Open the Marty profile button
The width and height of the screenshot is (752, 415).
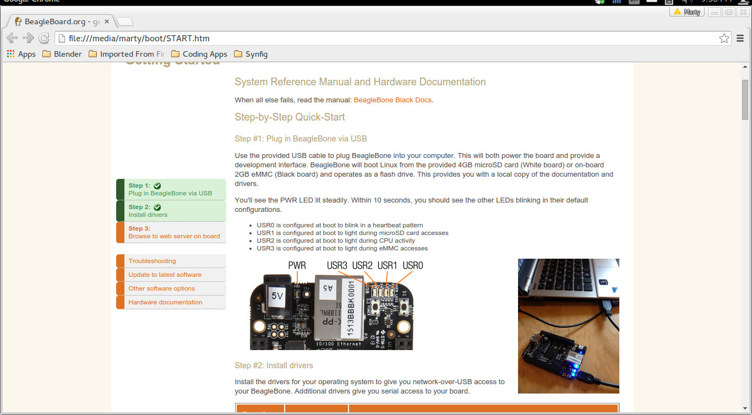(x=687, y=12)
